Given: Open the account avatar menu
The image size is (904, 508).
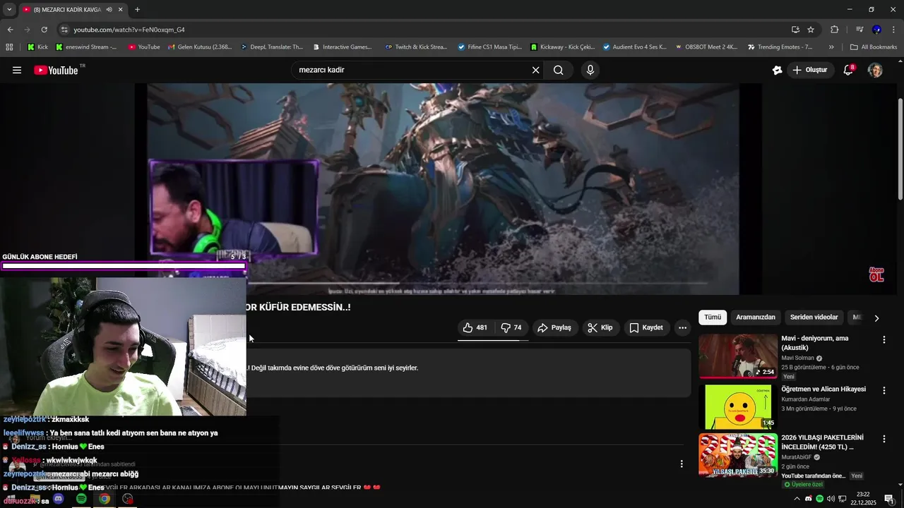Looking at the screenshot, I should point(875,70).
